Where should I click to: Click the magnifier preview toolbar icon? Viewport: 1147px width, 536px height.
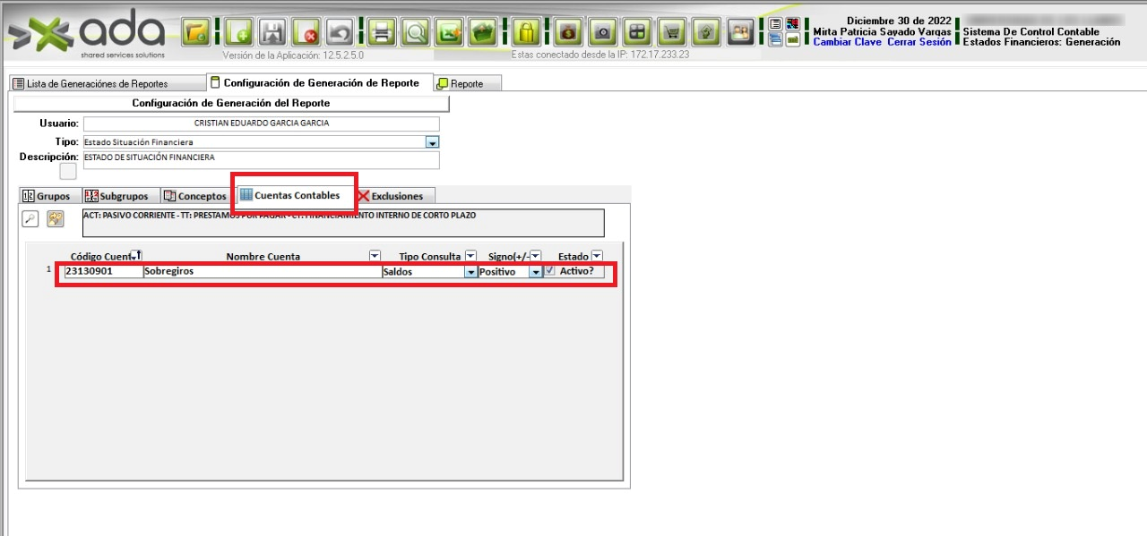click(416, 33)
